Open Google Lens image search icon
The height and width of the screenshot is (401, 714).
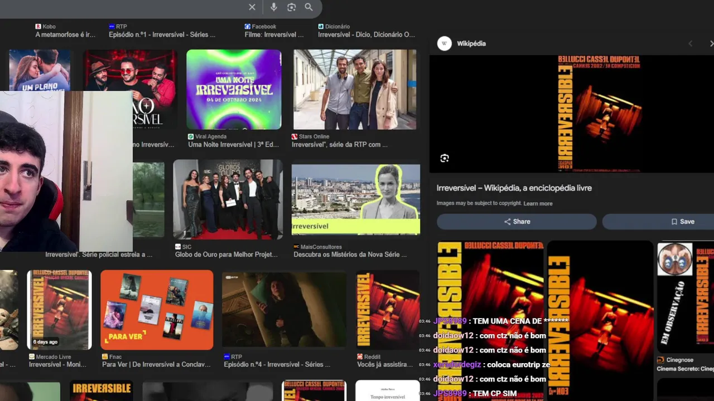click(291, 7)
